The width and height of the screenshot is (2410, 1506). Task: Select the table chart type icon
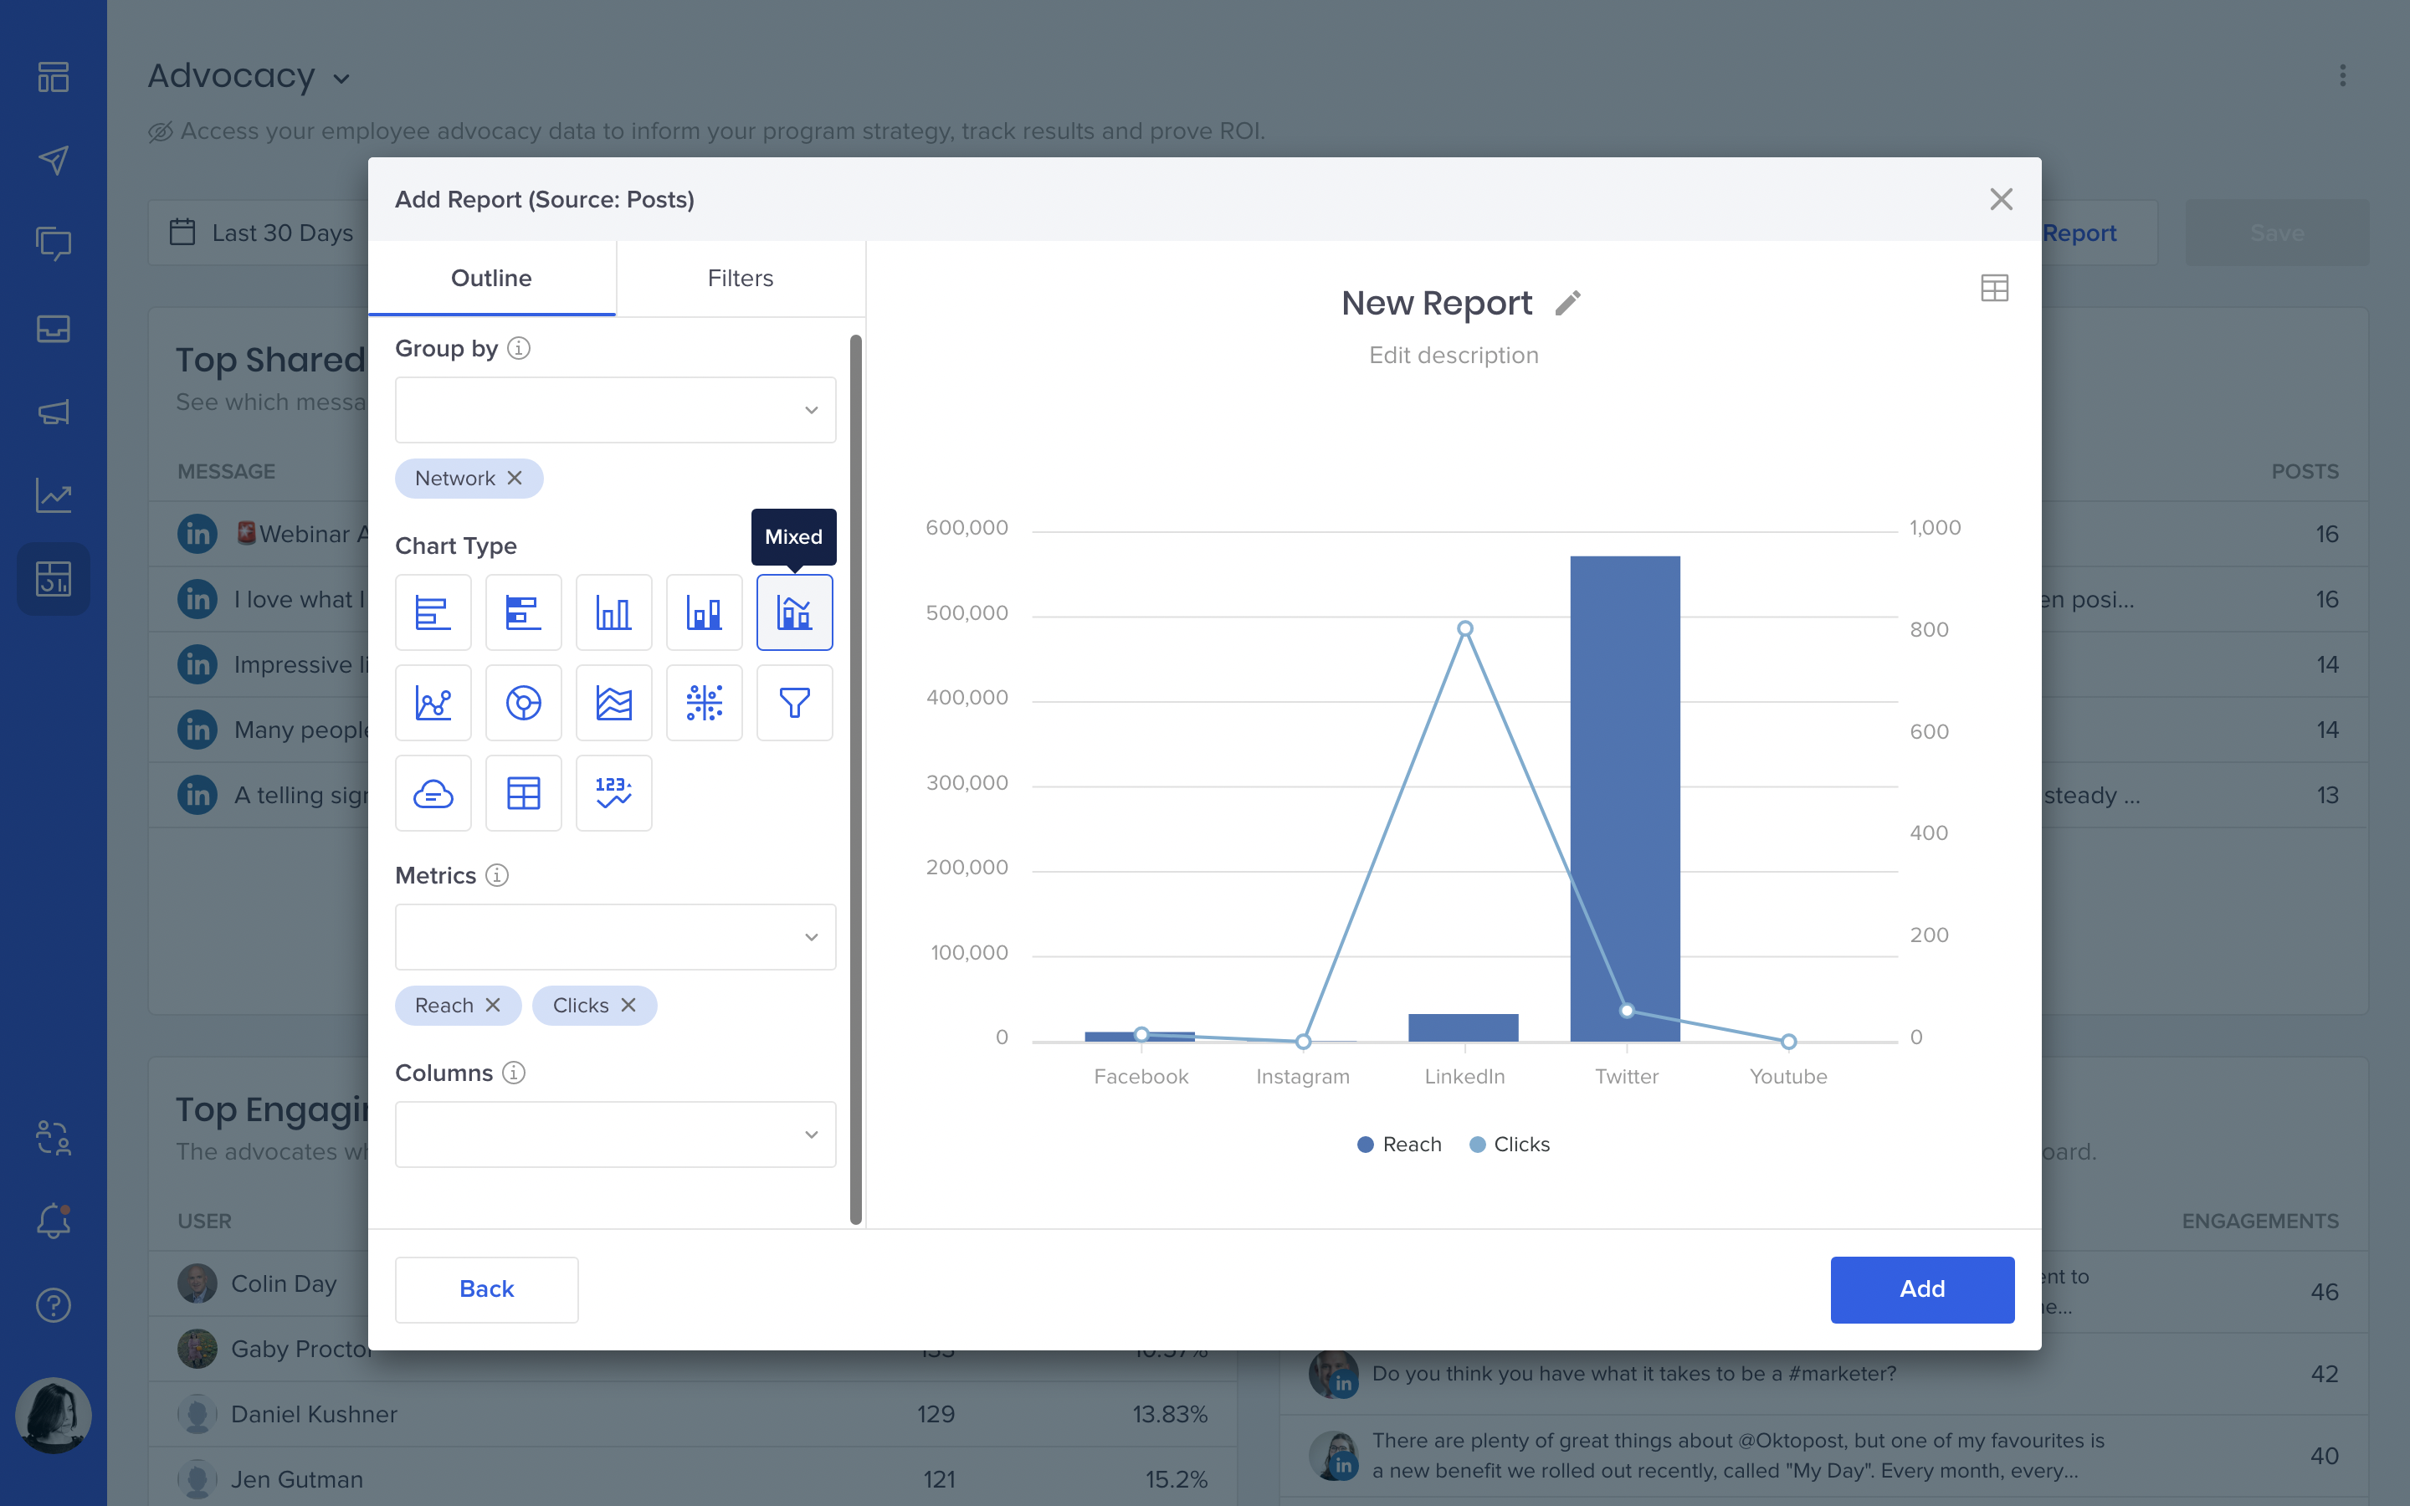523,794
